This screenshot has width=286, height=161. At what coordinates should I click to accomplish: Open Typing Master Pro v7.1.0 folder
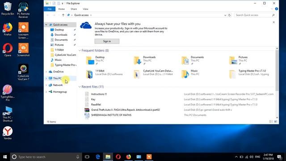[249, 74]
